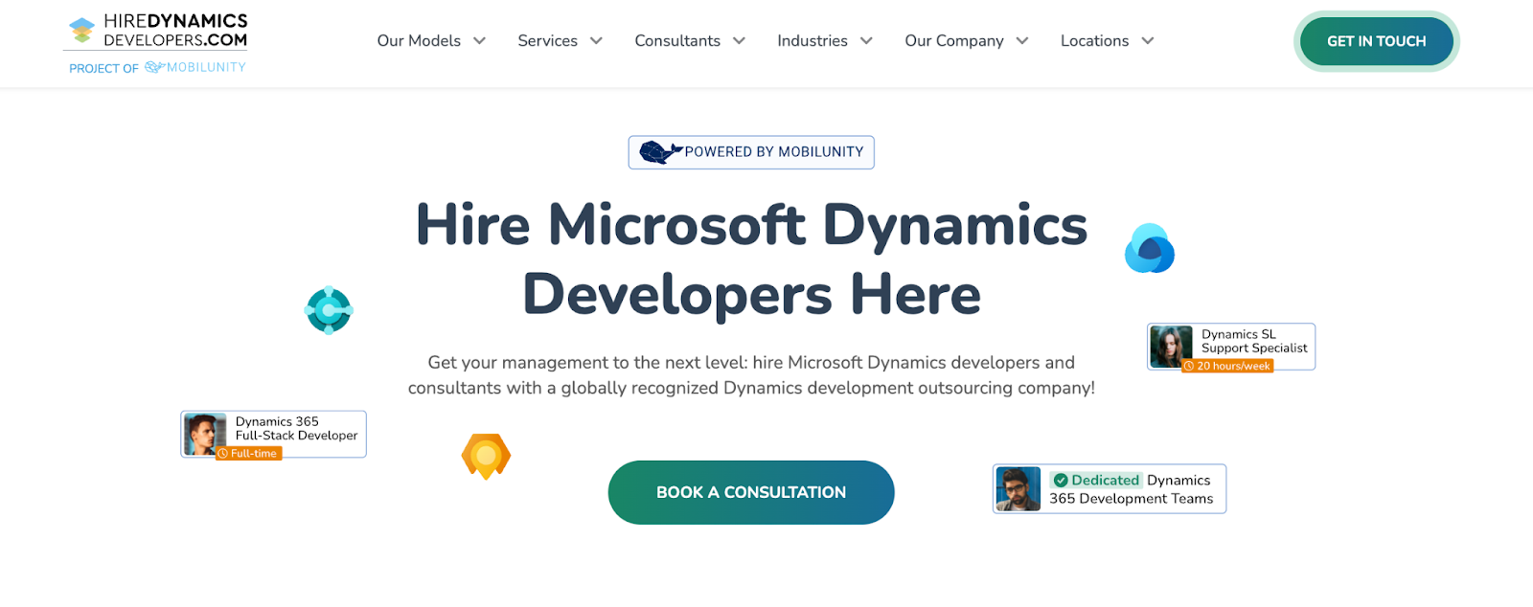Click the orange hexagon Dynamics icon
This screenshot has width=1533, height=607.
[486, 456]
